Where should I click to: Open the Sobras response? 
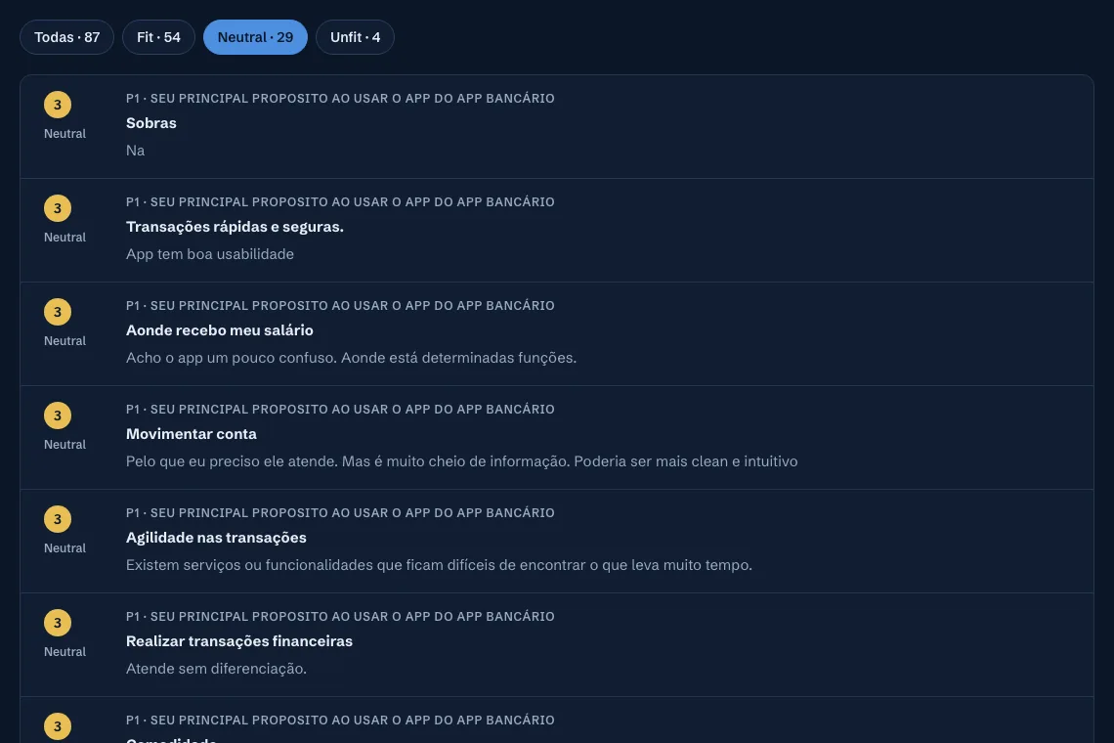(x=151, y=123)
